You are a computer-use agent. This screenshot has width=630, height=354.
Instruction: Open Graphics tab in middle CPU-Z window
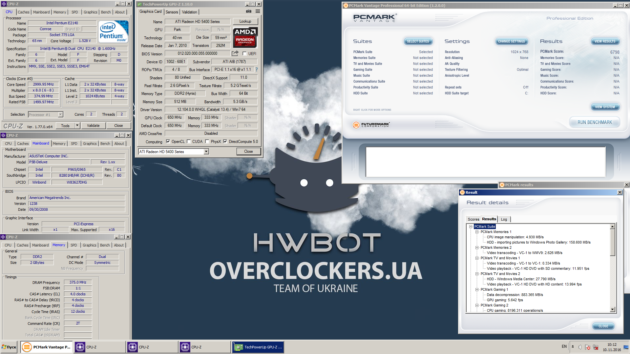point(90,144)
